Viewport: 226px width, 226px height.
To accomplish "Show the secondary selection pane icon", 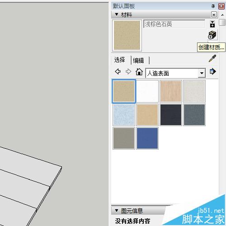I will click(212, 24).
